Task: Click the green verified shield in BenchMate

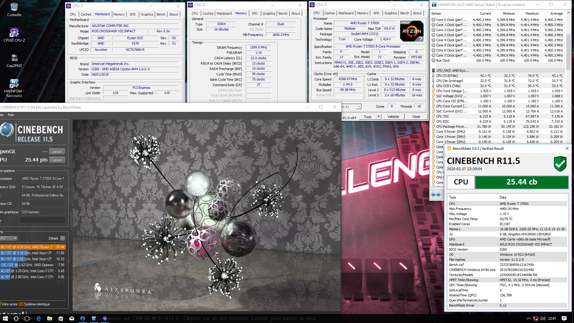Action: (560, 164)
